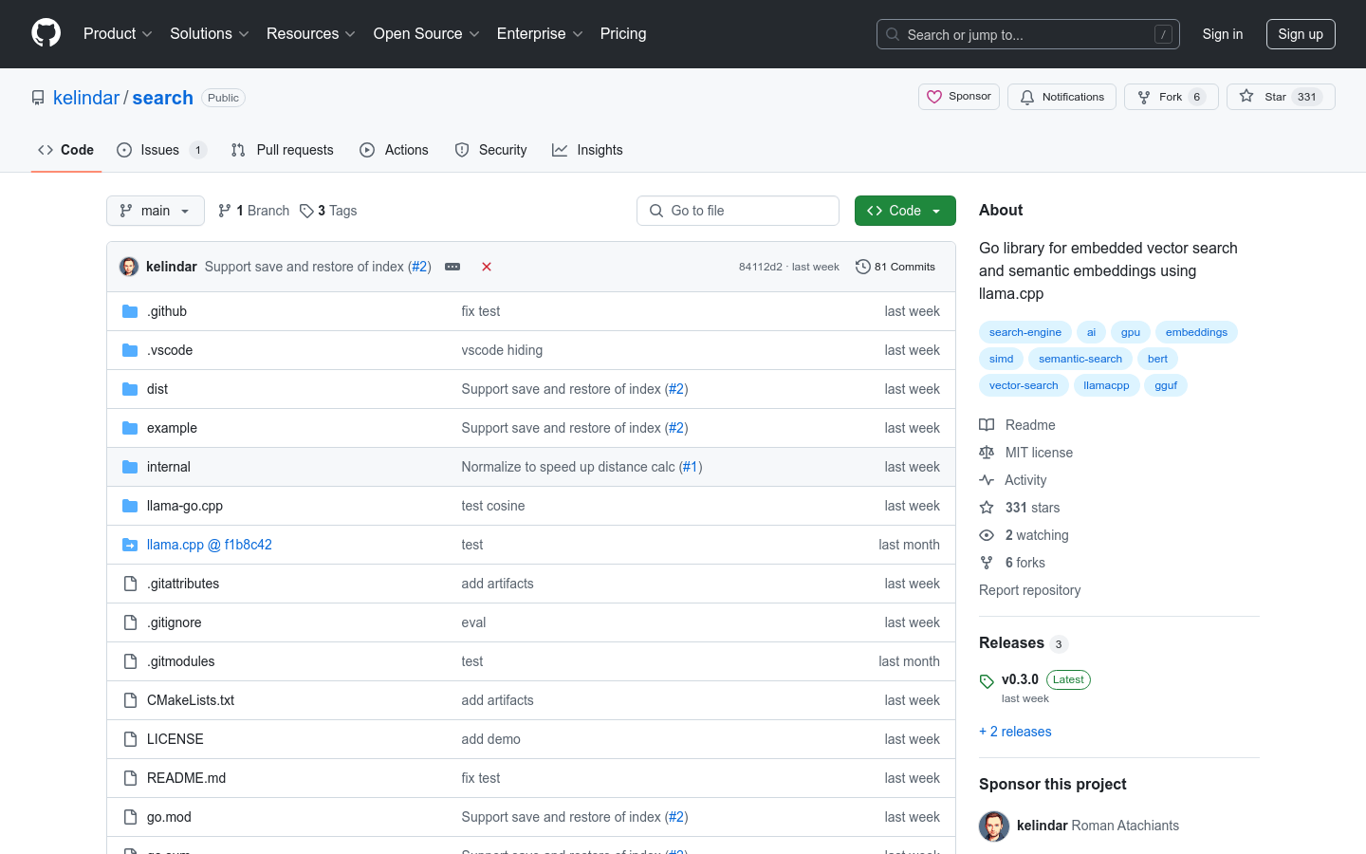Open the green Code dropdown button
The image size is (1366, 854).
pos(905,211)
